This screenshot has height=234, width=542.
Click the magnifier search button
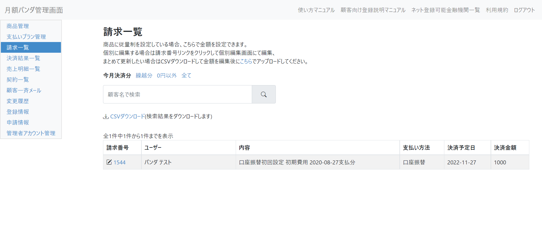tap(264, 94)
